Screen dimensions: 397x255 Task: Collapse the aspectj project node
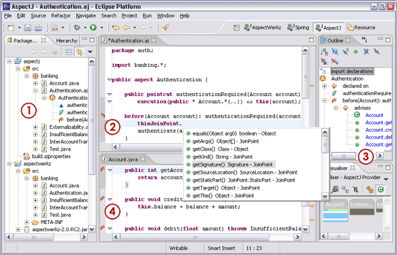click(x=9, y=61)
